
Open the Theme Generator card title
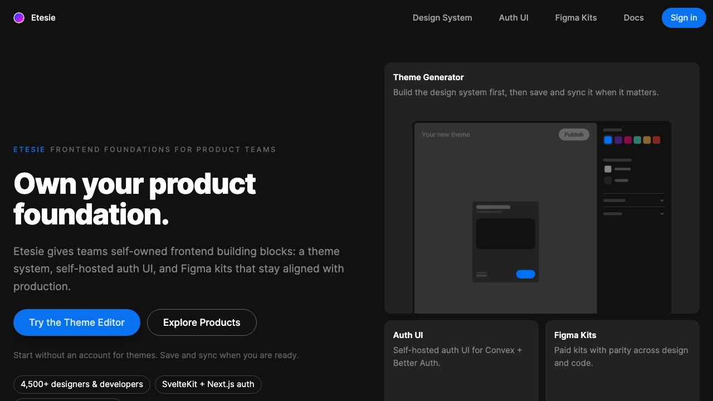428,77
